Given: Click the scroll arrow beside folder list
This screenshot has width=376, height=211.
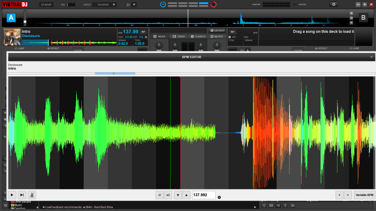Looking at the screenshot, I should (x=38, y=207).
